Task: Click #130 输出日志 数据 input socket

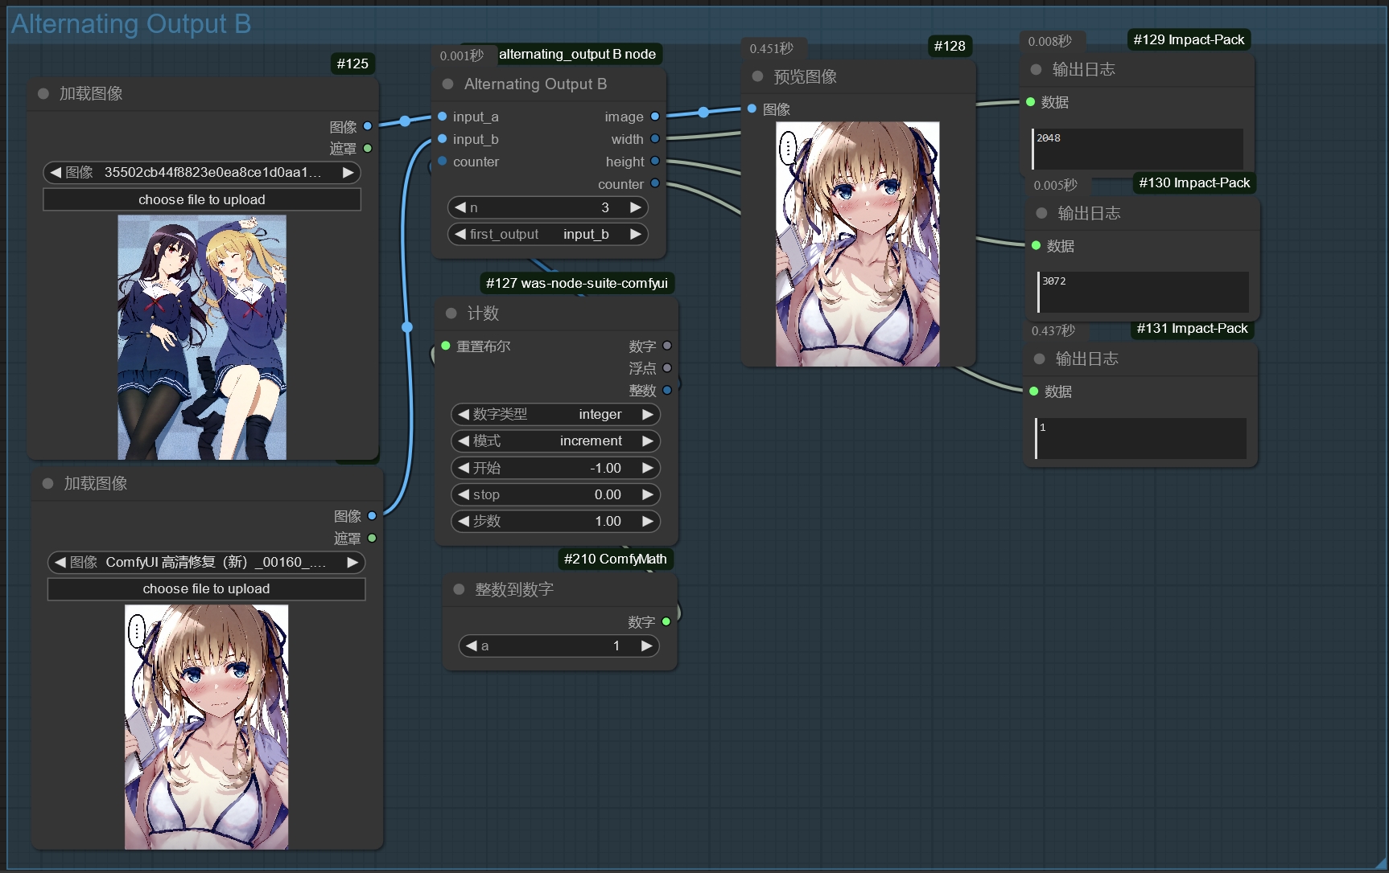Action: click(x=1036, y=246)
